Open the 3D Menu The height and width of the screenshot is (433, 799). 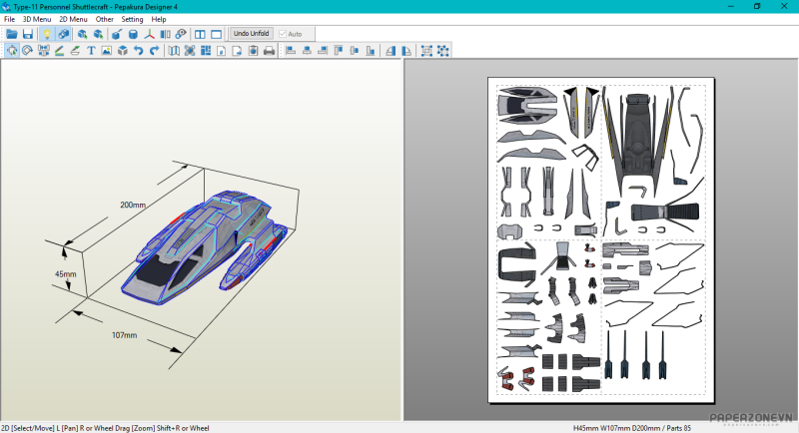(36, 19)
